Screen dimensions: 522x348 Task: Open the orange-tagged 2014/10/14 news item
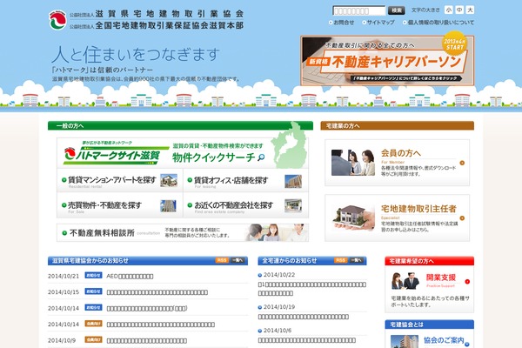click(x=160, y=325)
